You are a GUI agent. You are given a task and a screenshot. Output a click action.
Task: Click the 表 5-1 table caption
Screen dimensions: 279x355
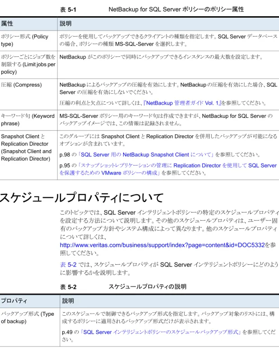(152, 9)
